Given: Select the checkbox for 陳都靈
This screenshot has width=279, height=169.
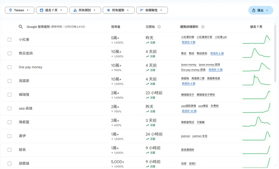Looking at the screenshot, I should coord(9,122).
